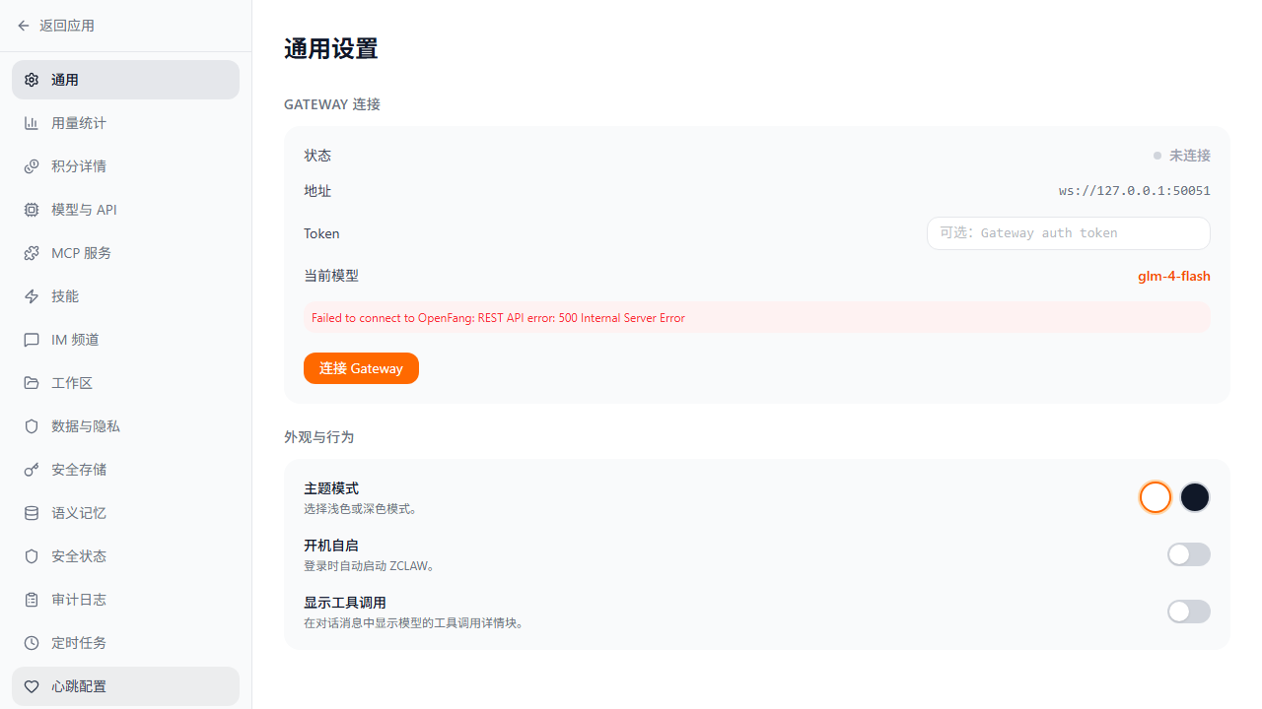Image resolution: width=1262 pixels, height=709 pixels.
Task: Click the key icon for 安全存储
Action: pyautogui.click(x=32, y=470)
